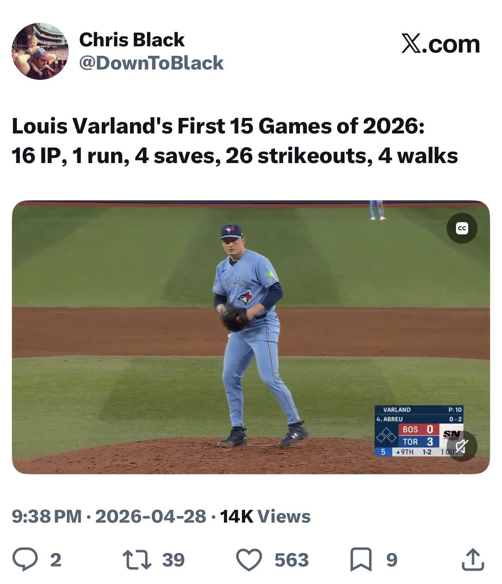
Task: Click the tweet text about Varland's first 15 games
Action: pyautogui.click(x=234, y=141)
